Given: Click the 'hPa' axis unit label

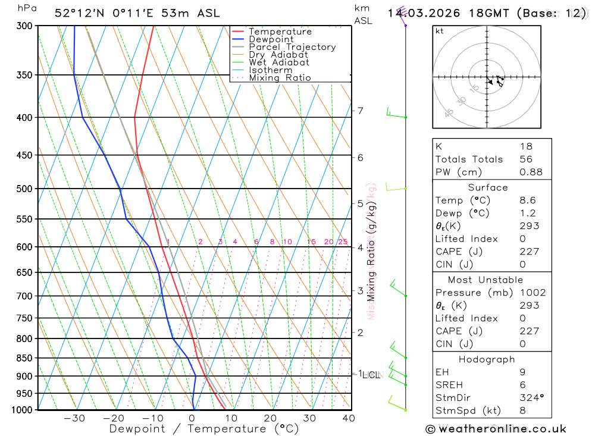Looking at the screenshot, I should (27, 8).
